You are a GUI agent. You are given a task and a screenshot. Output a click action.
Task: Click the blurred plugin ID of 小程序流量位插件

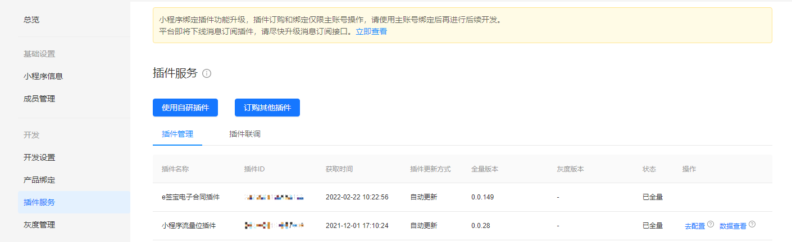click(274, 225)
